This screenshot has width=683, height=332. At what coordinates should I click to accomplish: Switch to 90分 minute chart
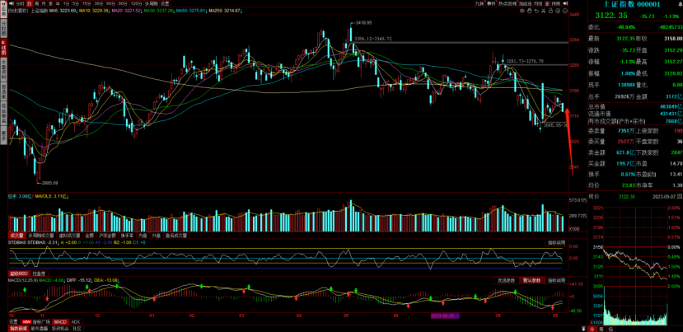coord(124,3)
